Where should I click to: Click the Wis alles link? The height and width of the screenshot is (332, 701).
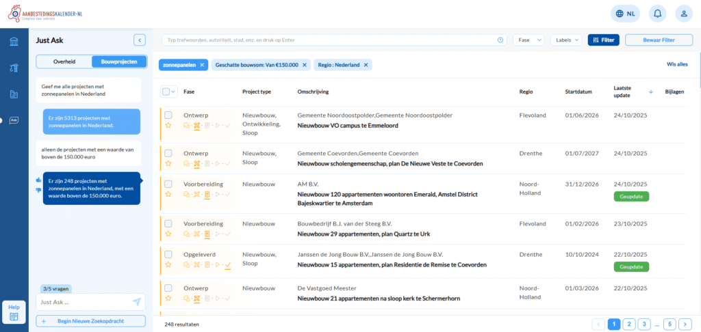[x=676, y=65]
